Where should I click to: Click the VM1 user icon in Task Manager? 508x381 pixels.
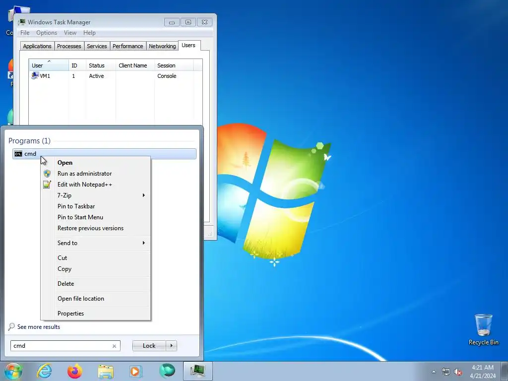pos(35,76)
